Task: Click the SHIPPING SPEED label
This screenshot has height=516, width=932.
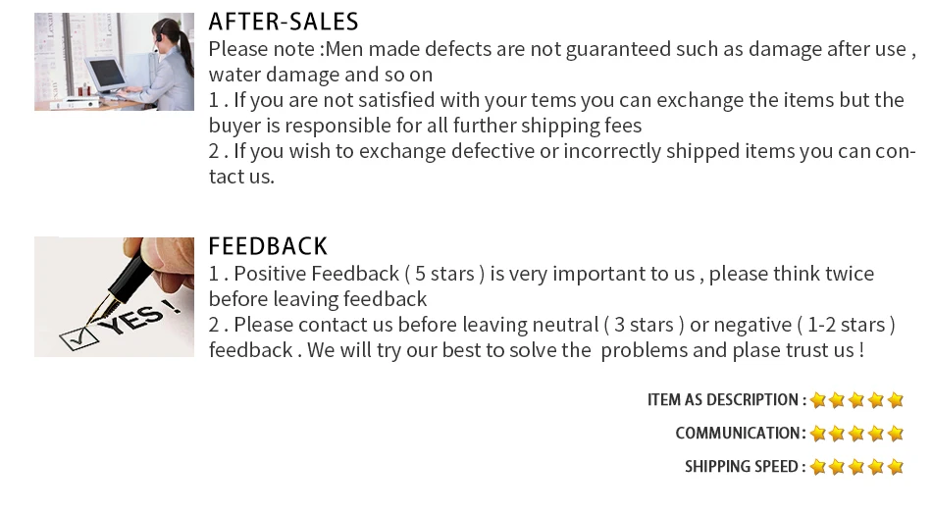Action: click(746, 467)
